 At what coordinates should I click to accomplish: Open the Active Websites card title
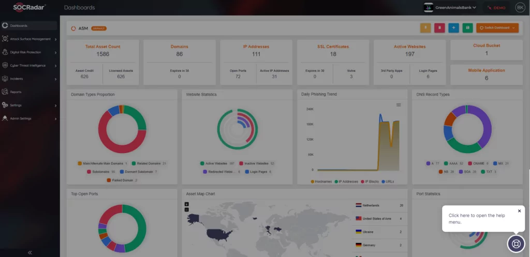coord(410,47)
